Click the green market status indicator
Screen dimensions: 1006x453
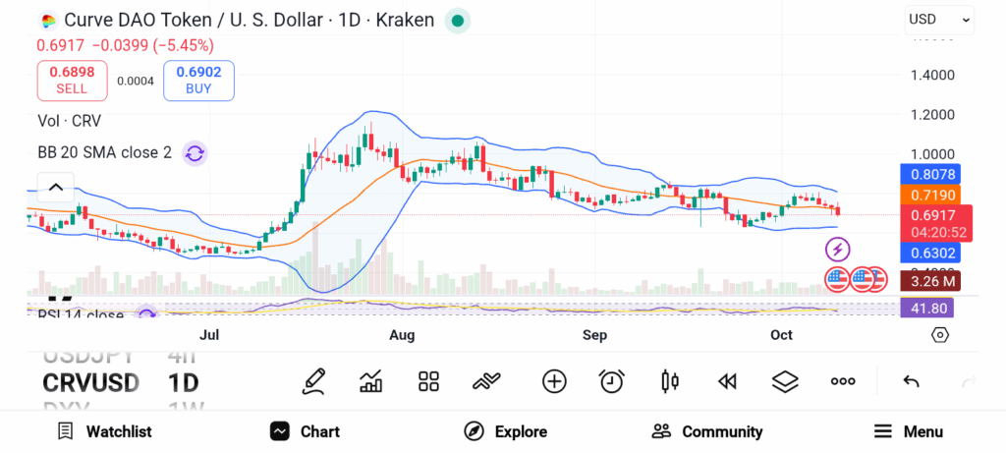[x=458, y=21]
